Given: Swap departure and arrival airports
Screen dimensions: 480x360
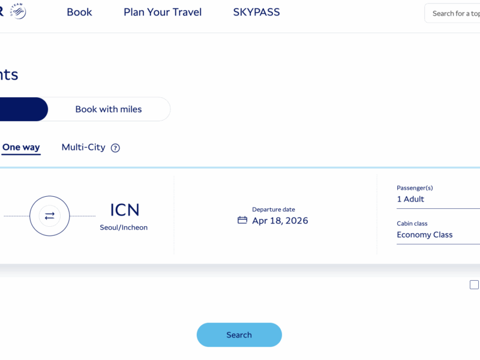Looking at the screenshot, I should pyautogui.click(x=50, y=216).
